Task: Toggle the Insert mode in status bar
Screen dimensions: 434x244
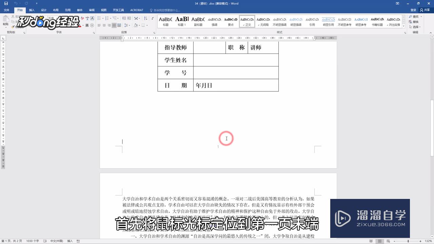Action: [70, 241]
